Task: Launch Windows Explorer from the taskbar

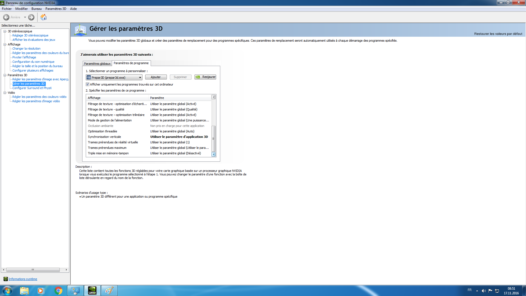Action: (24, 291)
